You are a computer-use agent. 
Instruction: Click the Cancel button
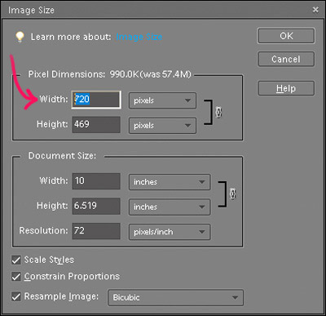(286, 59)
